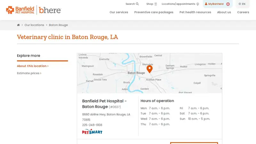Viewport: 256px width, 144px height.
Task: Click the Banfield Pet Hospital - Baton Rouge title
Action: coord(104,104)
